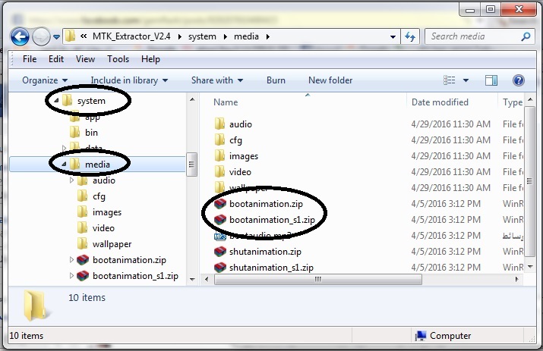Select bootanimation.zip WinRAR icon in file list
543x351 pixels.
(x=220, y=204)
